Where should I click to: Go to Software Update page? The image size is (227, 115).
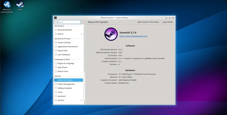(68, 88)
